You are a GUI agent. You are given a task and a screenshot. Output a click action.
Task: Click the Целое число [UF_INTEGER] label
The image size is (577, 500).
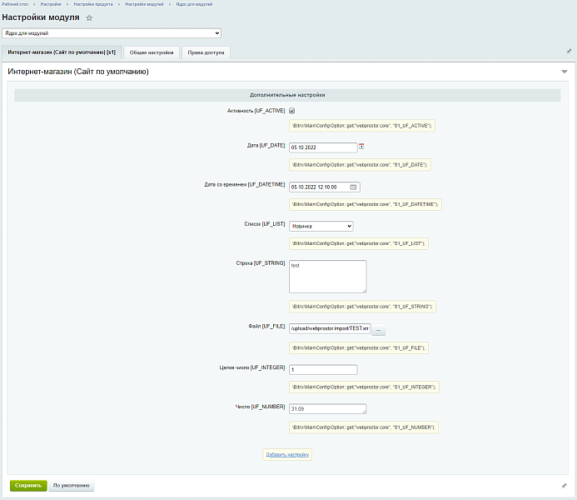(x=252, y=367)
